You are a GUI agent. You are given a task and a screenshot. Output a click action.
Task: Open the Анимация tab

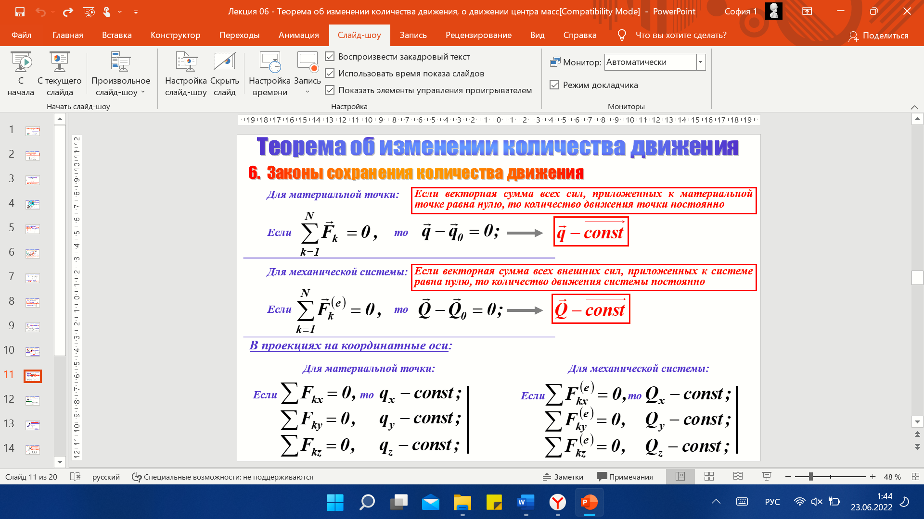coord(299,35)
